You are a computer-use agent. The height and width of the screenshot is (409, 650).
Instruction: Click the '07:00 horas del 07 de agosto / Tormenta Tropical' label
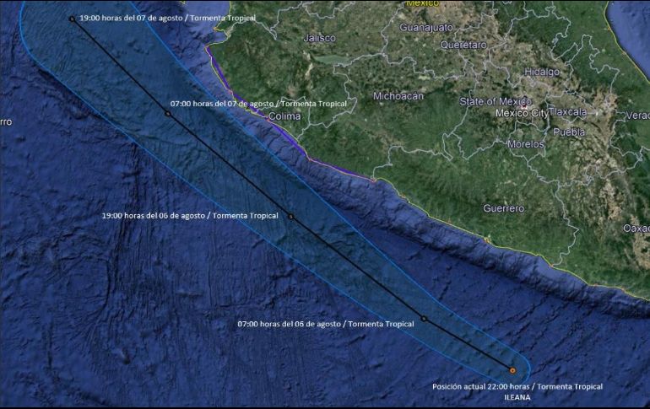point(258,104)
